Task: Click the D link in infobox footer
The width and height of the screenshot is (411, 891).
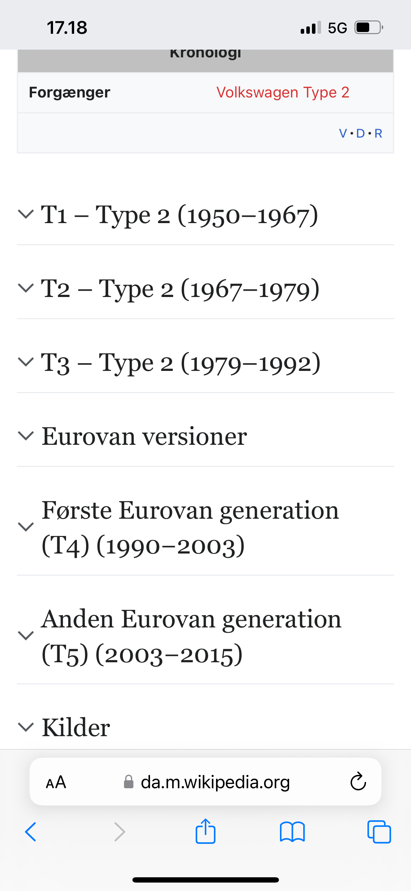Action: pyautogui.click(x=360, y=133)
